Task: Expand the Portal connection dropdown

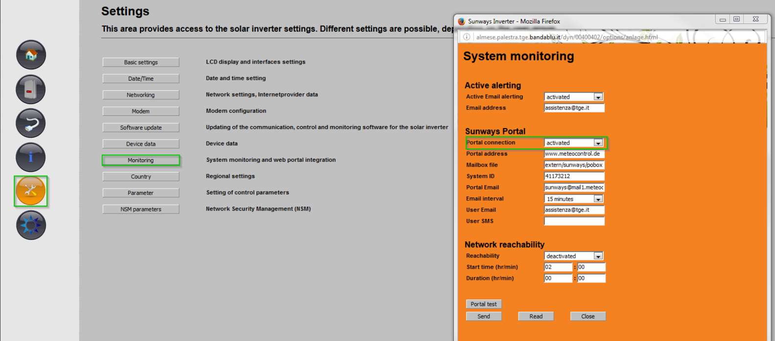Action: (x=574, y=143)
